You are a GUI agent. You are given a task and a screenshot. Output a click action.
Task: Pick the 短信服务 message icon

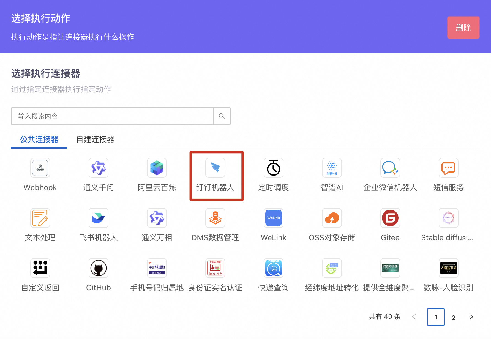coord(449,168)
